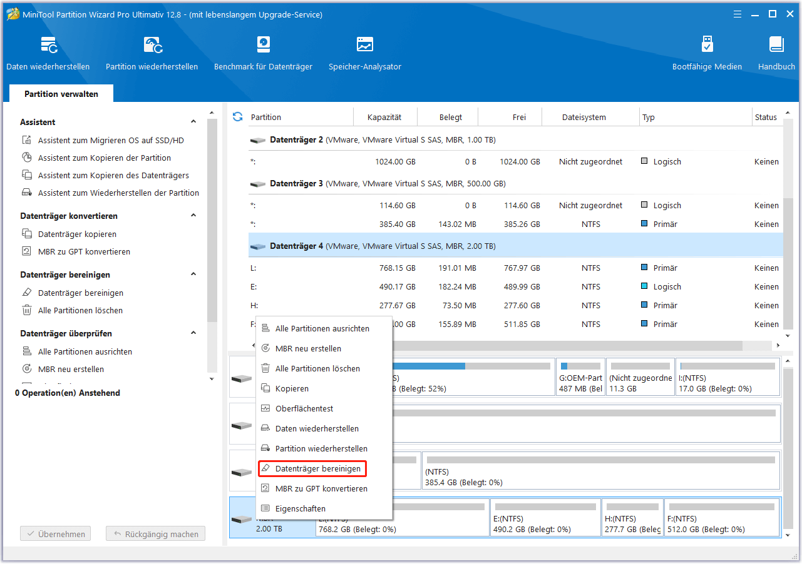The image size is (802, 564).
Task: Click 2.00 TB disk icon in disk map
Action: point(241,520)
